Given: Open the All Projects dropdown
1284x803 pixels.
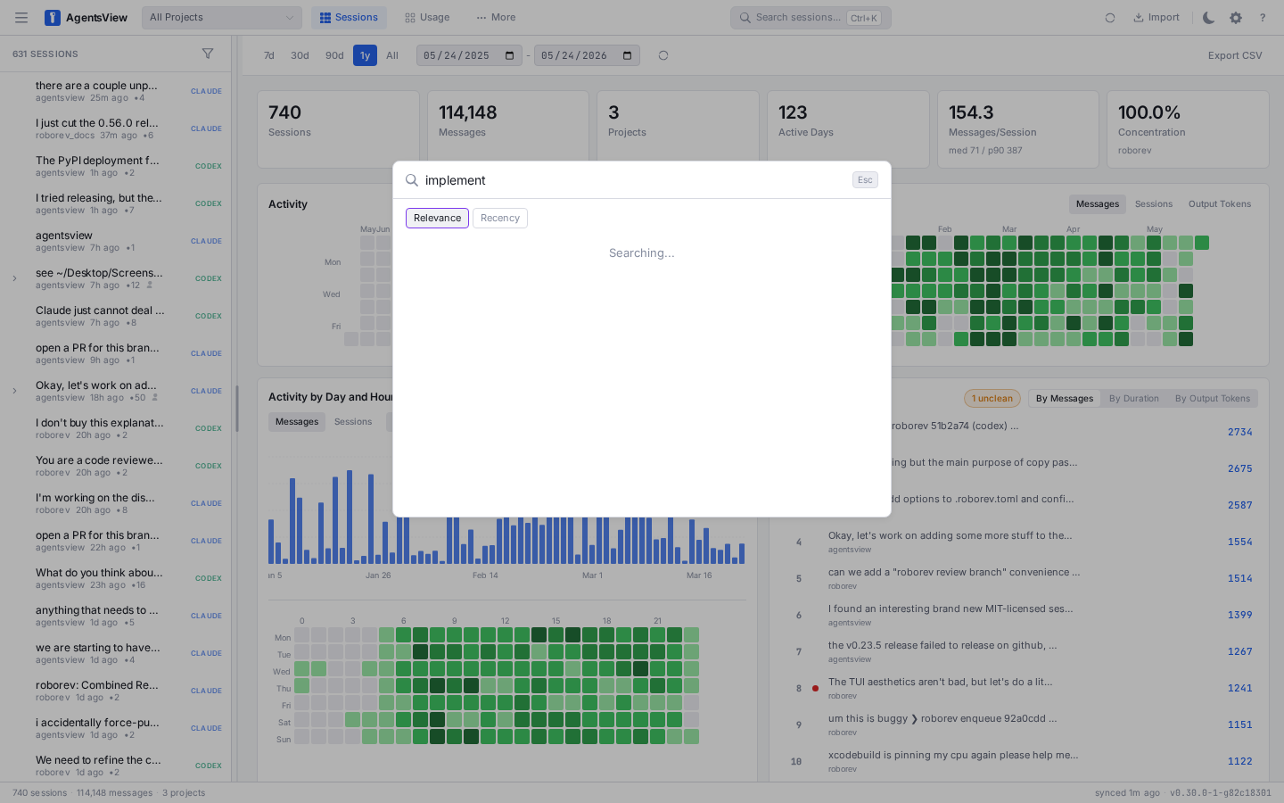Looking at the screenshot, I should [x=221, y=18].
